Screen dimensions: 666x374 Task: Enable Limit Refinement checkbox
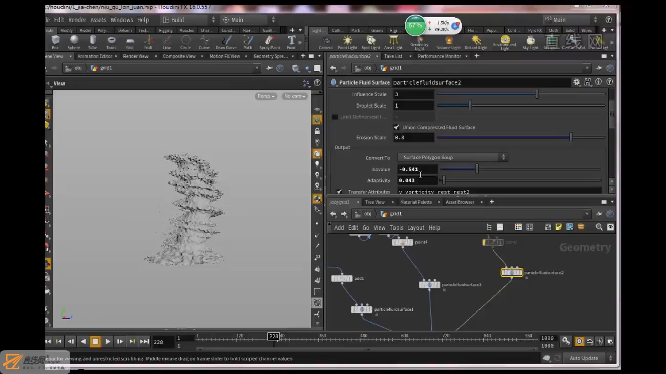click(x=335, y=117)
